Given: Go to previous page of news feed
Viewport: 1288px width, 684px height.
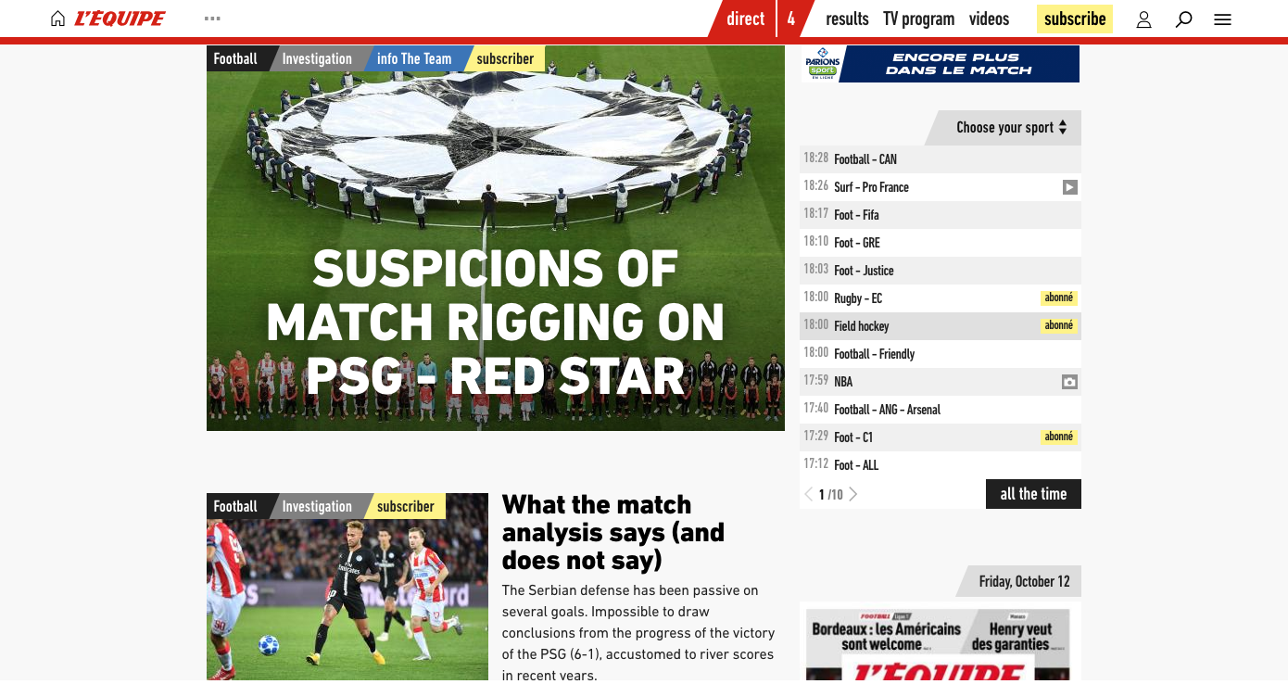Looking at the screenshot, I should click(x=809, y=494).
